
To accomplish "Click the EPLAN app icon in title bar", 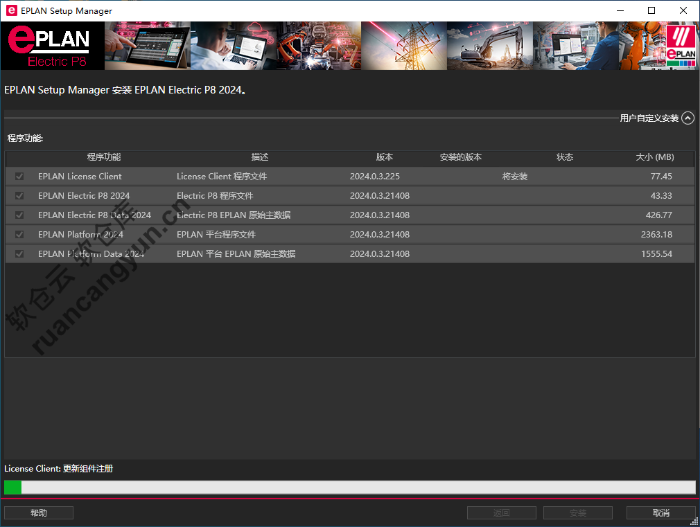I will click(11, 10).
